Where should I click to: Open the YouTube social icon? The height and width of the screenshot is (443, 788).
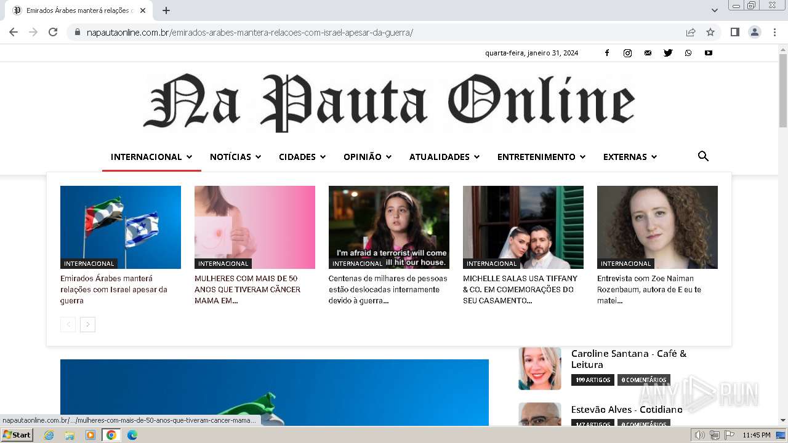(709, 53)
